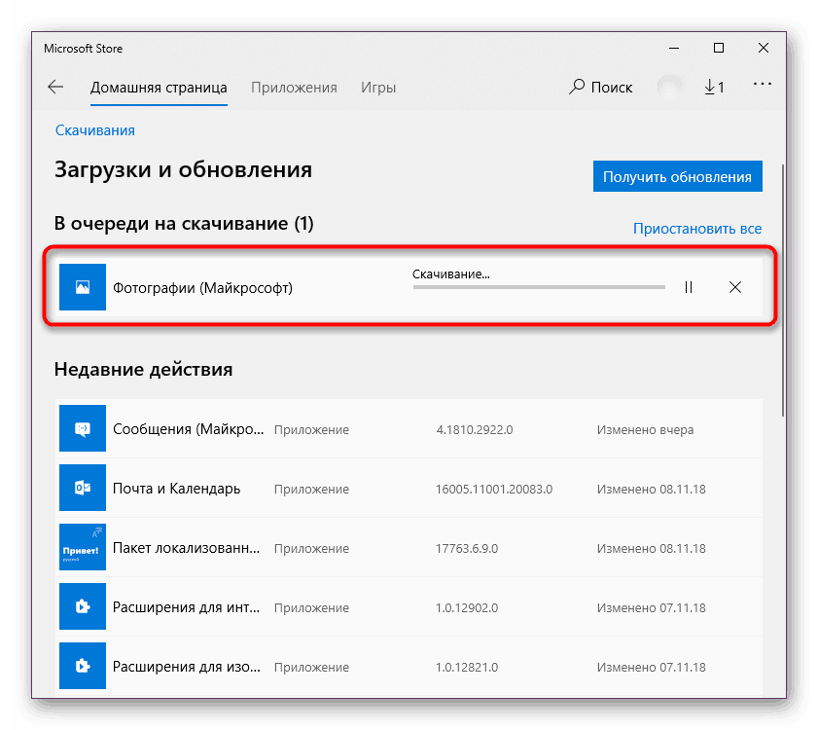Screen dimensions: 818x730
Task: Open the three-dots more menu
Action: coord(763,84)
